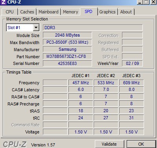Click tRAS value 23
This screenshot has height=148, width=157.
(131, 111)
